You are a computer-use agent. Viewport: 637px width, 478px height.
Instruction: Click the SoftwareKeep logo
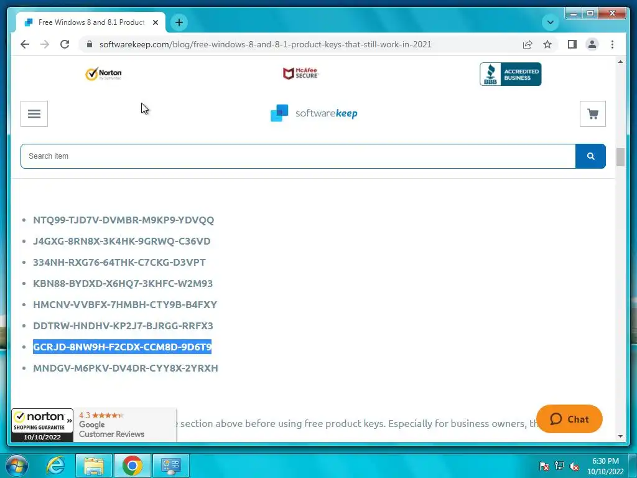click(314, 113)
